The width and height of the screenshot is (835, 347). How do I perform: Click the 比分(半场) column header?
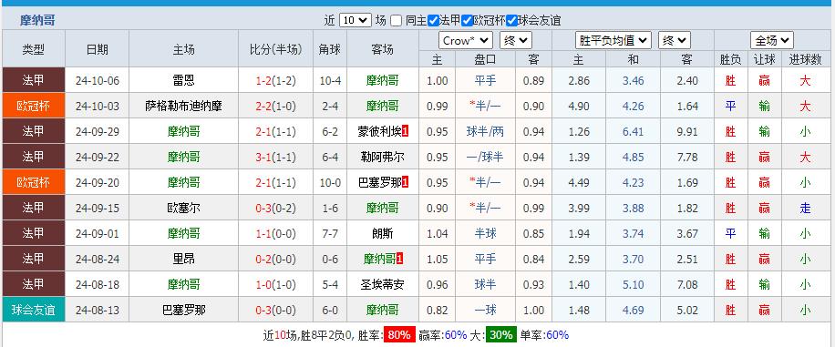[275, 49]
